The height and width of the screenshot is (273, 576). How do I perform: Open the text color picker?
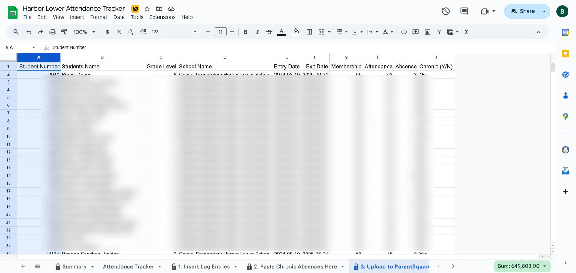[281, 32]
